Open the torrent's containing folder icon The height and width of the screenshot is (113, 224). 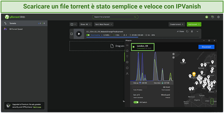click(187, 32)
